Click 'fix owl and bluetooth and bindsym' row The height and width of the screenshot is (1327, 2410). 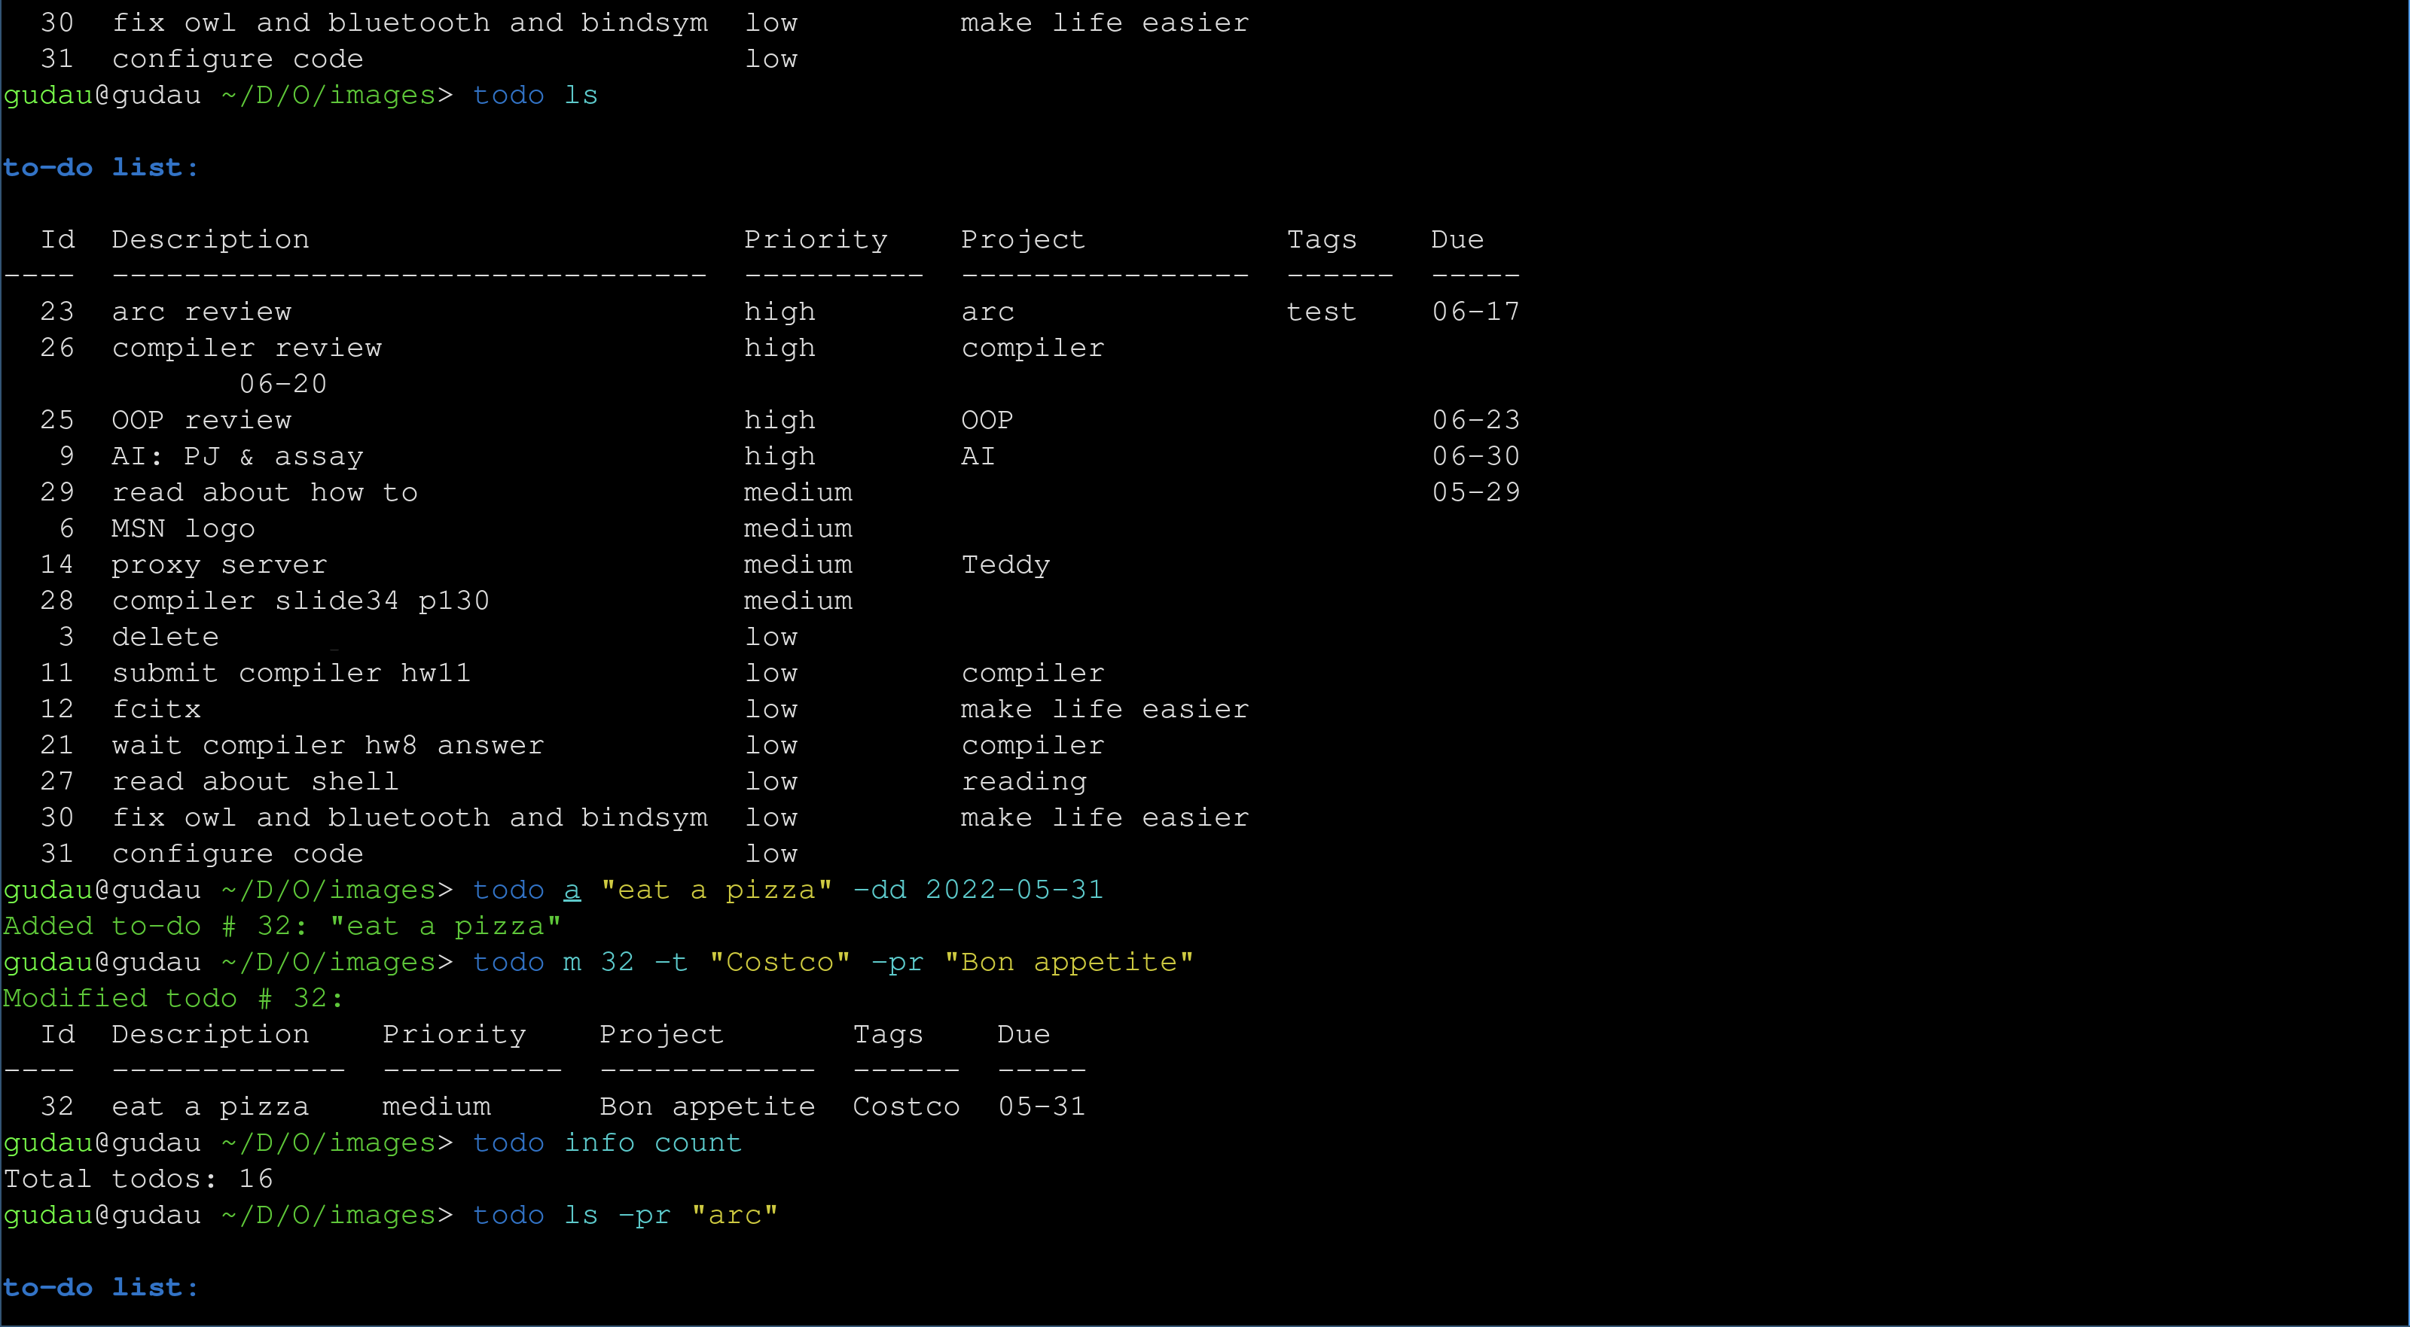[x=410, y=817]
